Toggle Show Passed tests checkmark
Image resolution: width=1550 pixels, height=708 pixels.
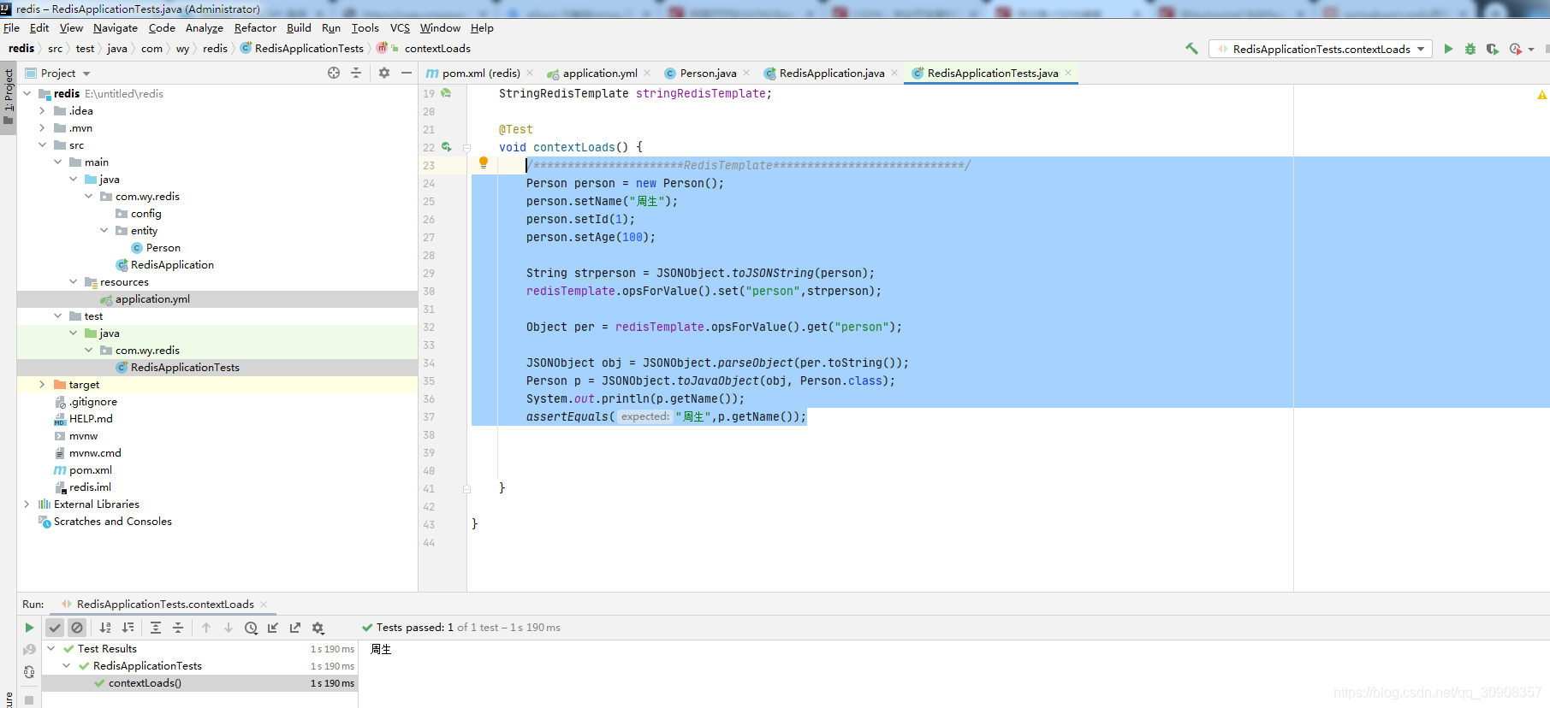point(55,628)
